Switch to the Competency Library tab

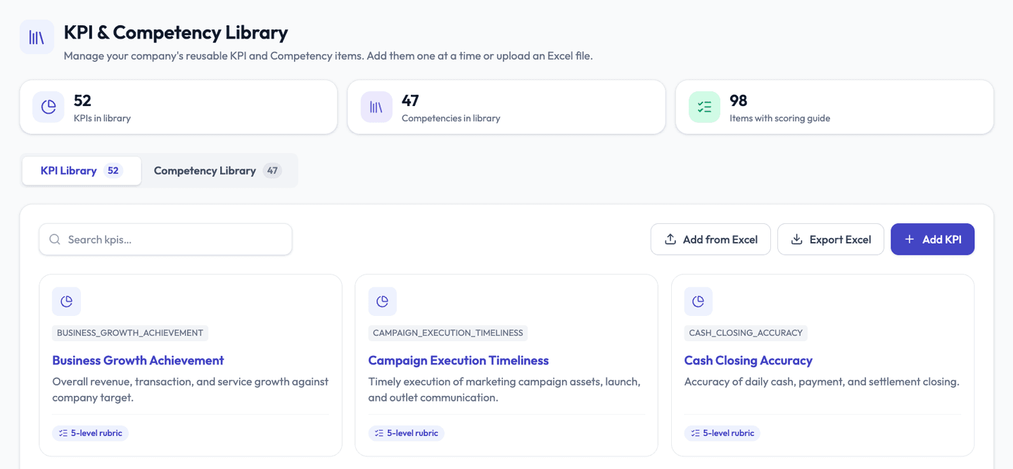[x=218, y=171]
